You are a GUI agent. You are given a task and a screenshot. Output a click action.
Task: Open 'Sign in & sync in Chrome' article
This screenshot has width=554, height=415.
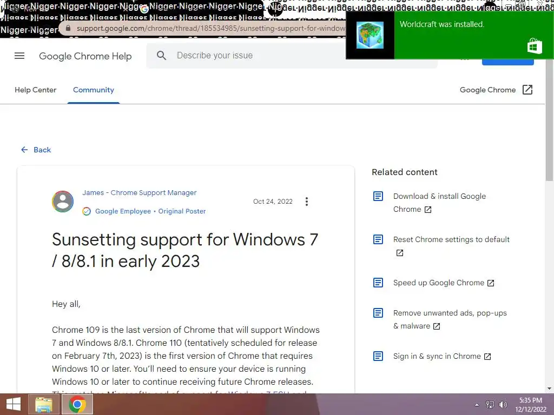pyautogui.click(x=437, y=357)
